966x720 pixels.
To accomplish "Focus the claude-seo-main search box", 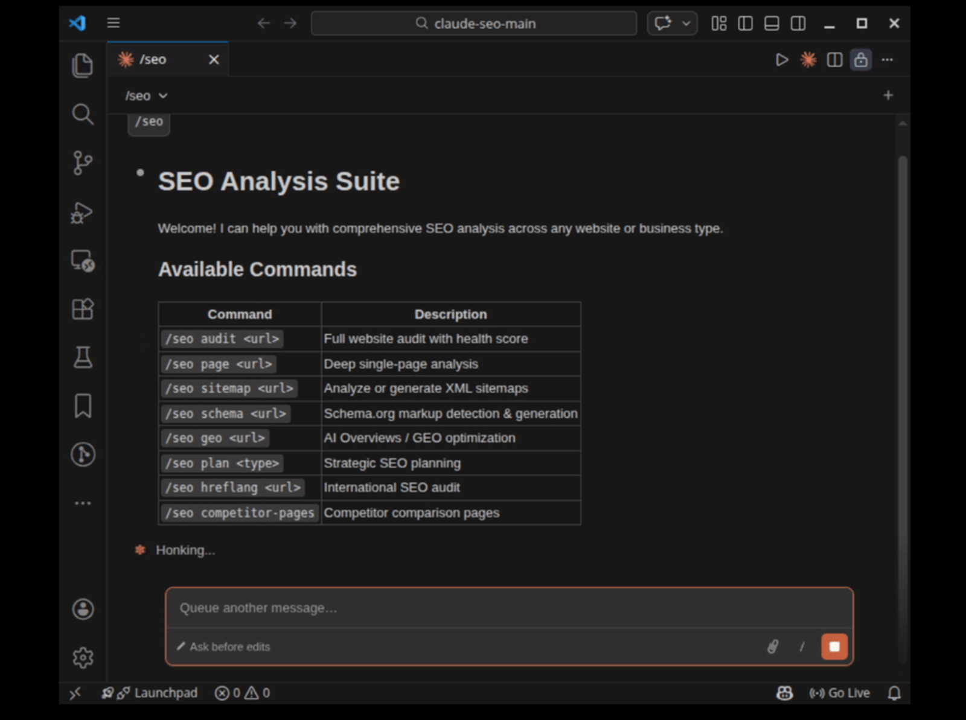I will click(x=474, y=23).
